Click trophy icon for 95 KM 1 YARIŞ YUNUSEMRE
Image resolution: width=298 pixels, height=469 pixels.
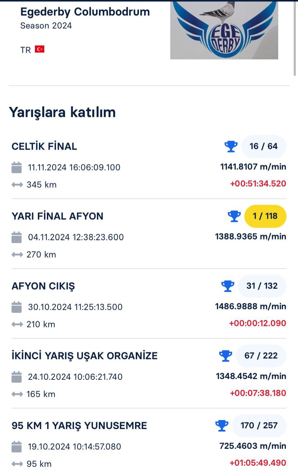point(222,425)
